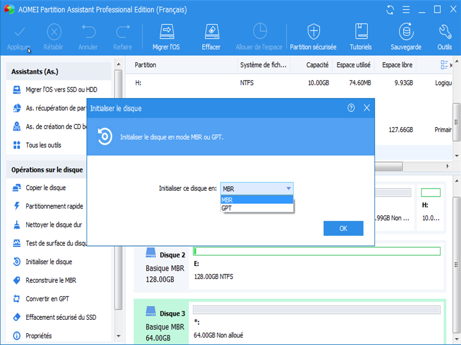
Task: Open the Partition sécurisée tool
Action: pos(313,36)
